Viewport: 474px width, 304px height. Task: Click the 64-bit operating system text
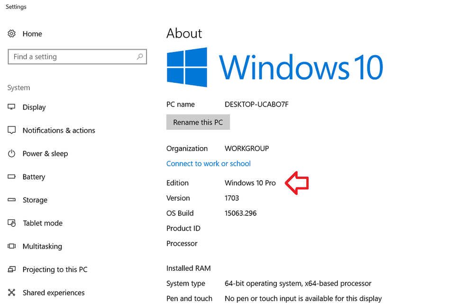(x=298, y=284)
